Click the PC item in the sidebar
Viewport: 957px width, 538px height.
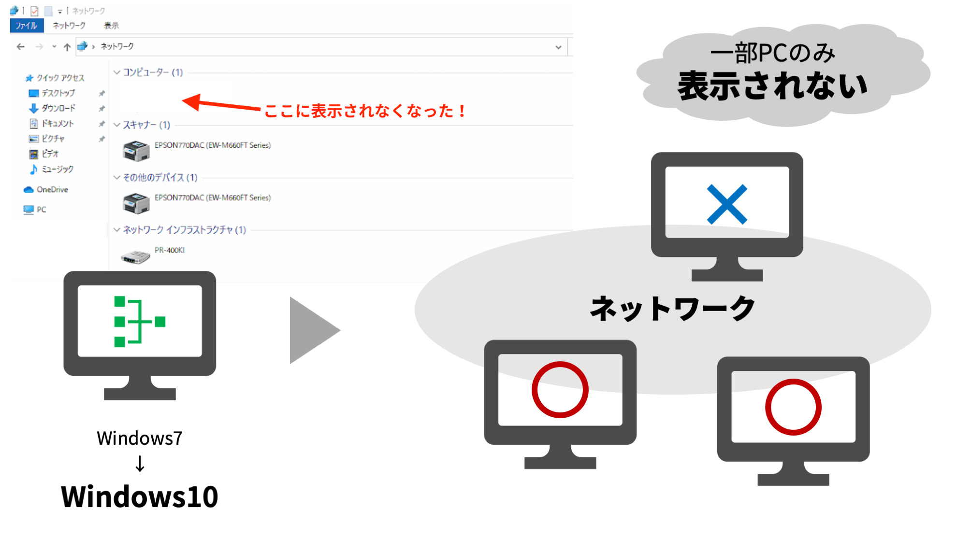[41, 209]
